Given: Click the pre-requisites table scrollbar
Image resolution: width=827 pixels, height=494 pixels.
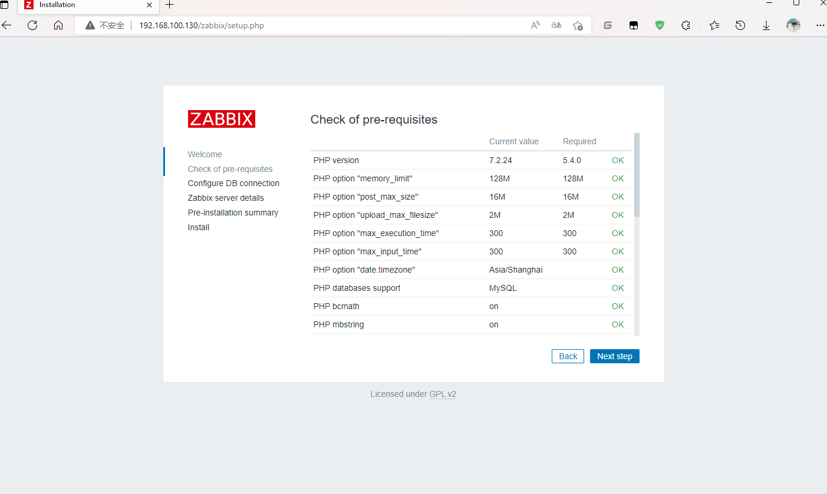Looking at the screenshot, I should click(637, 175).
